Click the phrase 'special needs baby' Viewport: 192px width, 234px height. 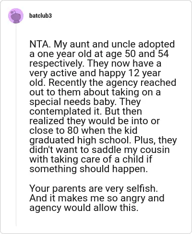pyautogui.click(x=72, y=102)
